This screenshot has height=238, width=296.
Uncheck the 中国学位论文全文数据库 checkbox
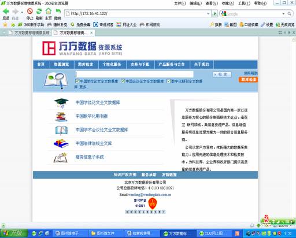tap(77, 81)
